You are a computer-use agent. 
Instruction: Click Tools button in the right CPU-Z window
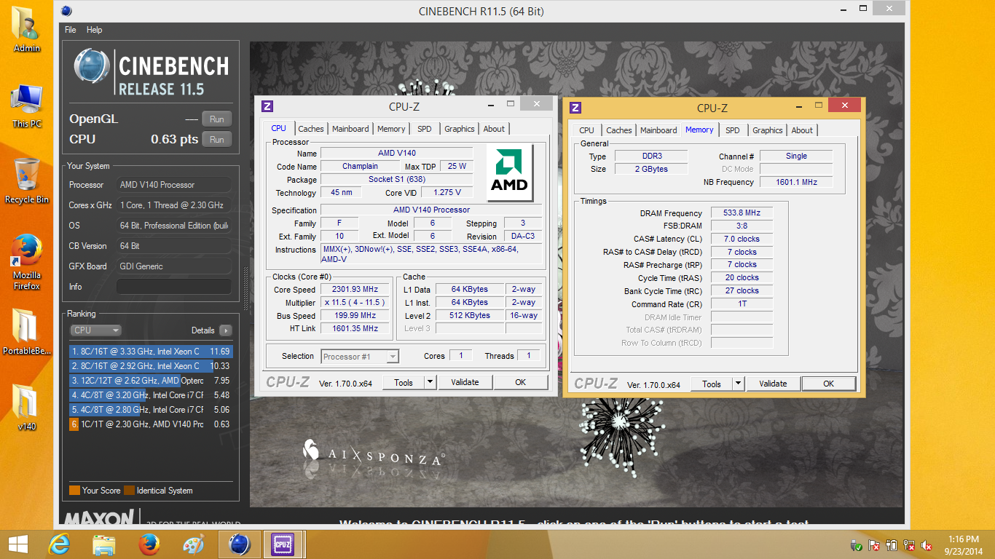[x=712, y=384]
